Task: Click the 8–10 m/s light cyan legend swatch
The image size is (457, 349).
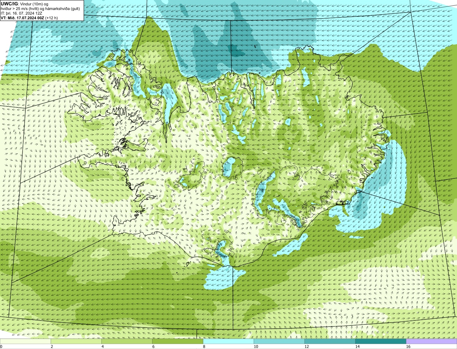Action: click(228, 342)
